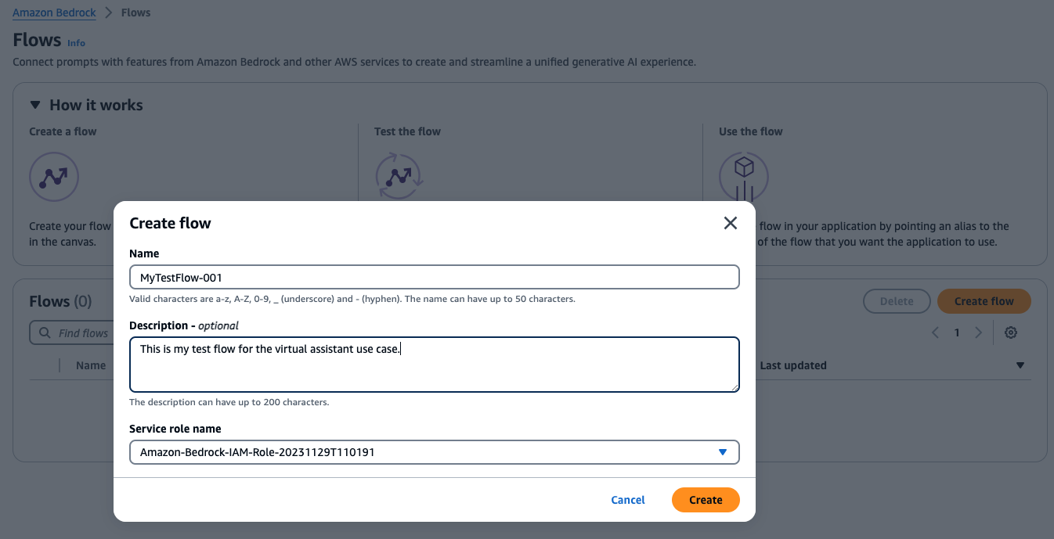The height and width of the screenshot is (539, 1054).
Task: Click the Amazon Bedrock breadcrumb link
Action: tap(54, 13)
